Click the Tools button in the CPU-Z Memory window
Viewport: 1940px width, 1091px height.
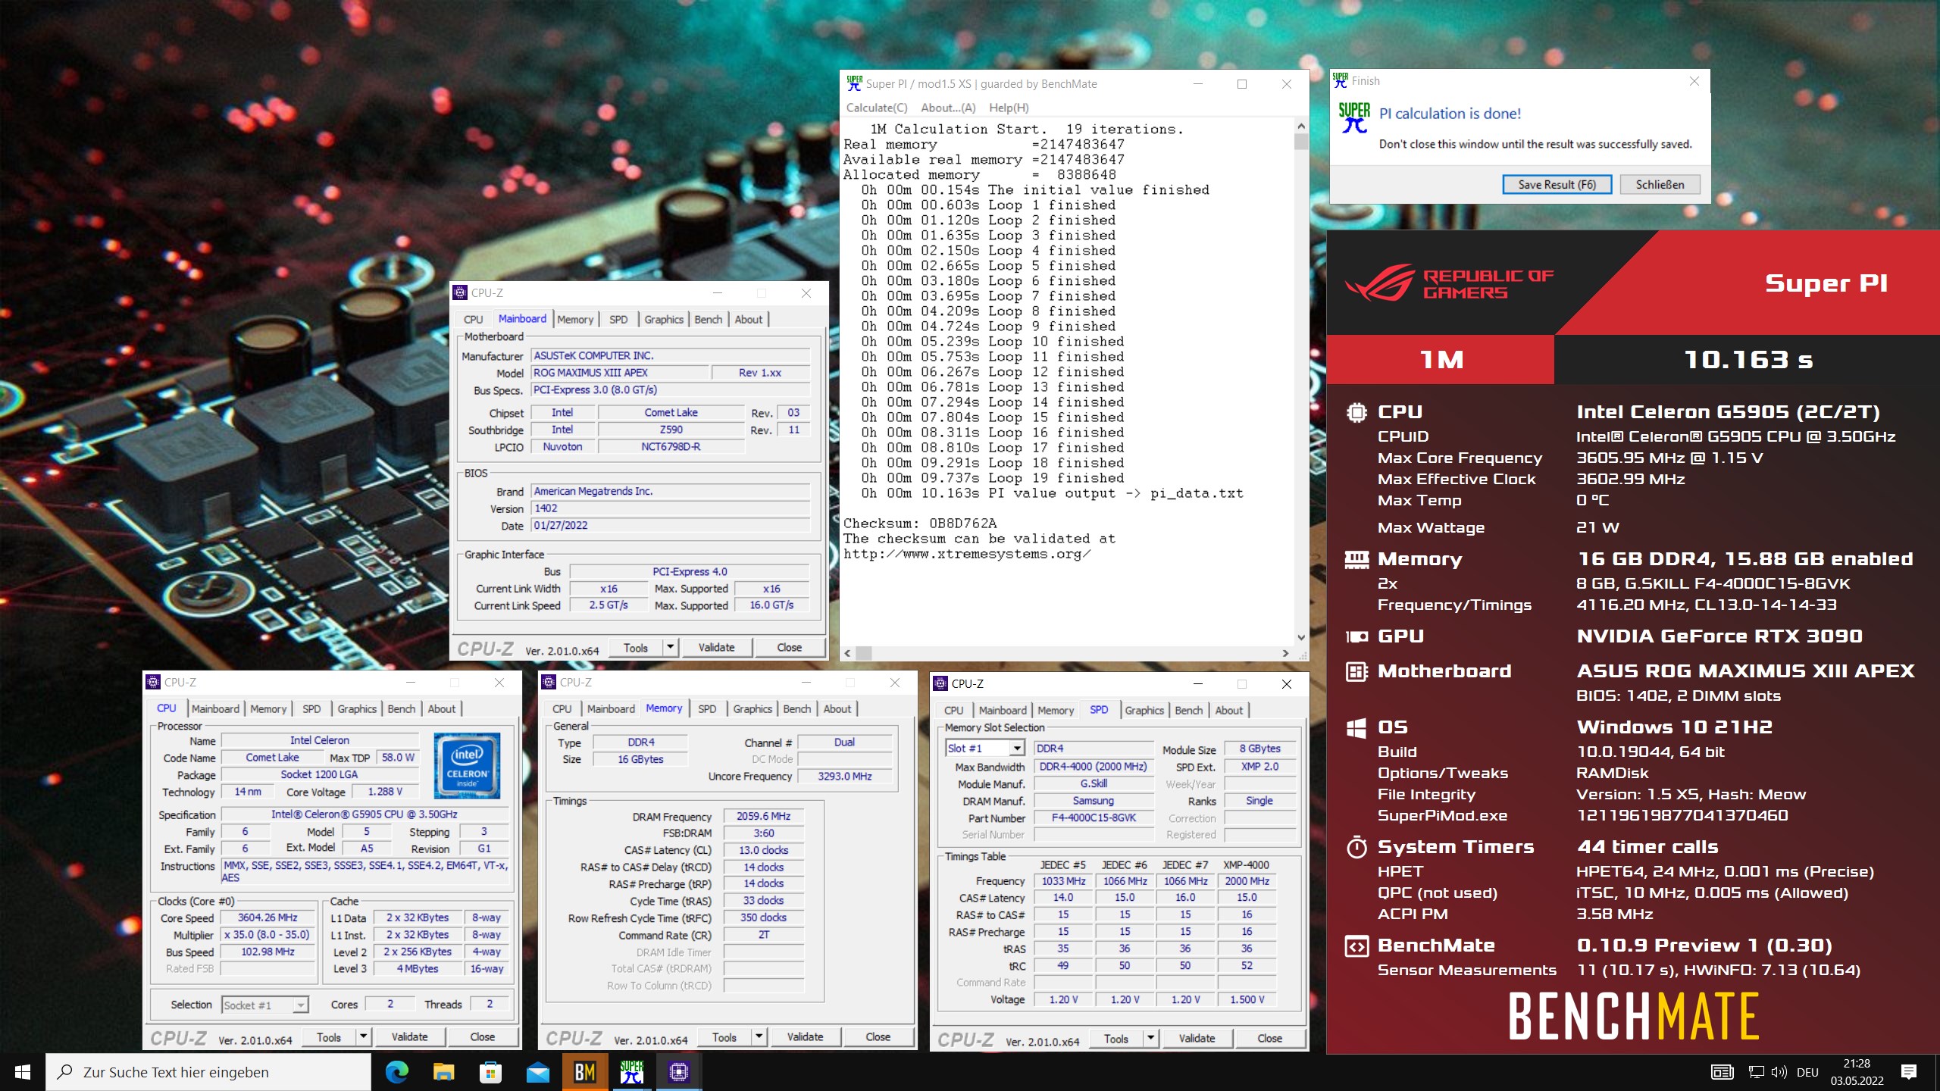pos(724,1036)
